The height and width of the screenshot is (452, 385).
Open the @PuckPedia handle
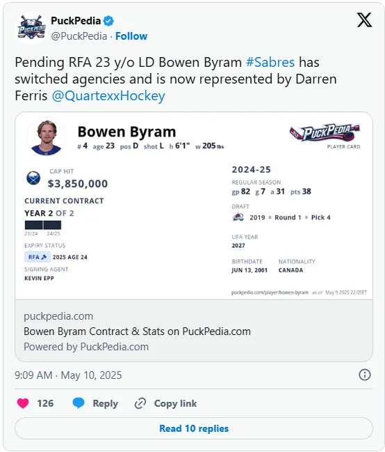coord(79,36)
